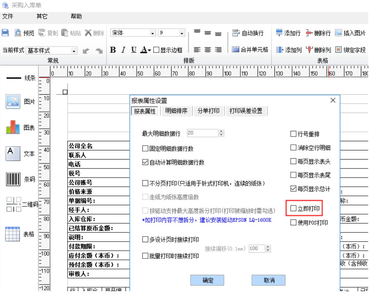Uncheck 每页显示总计 option

(x=293, y=189)
